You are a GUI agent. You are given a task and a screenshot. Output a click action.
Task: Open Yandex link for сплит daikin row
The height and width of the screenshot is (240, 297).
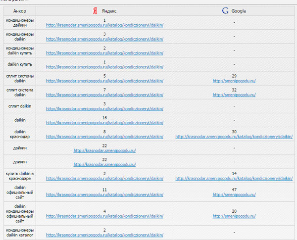click(x=104, y=108)
